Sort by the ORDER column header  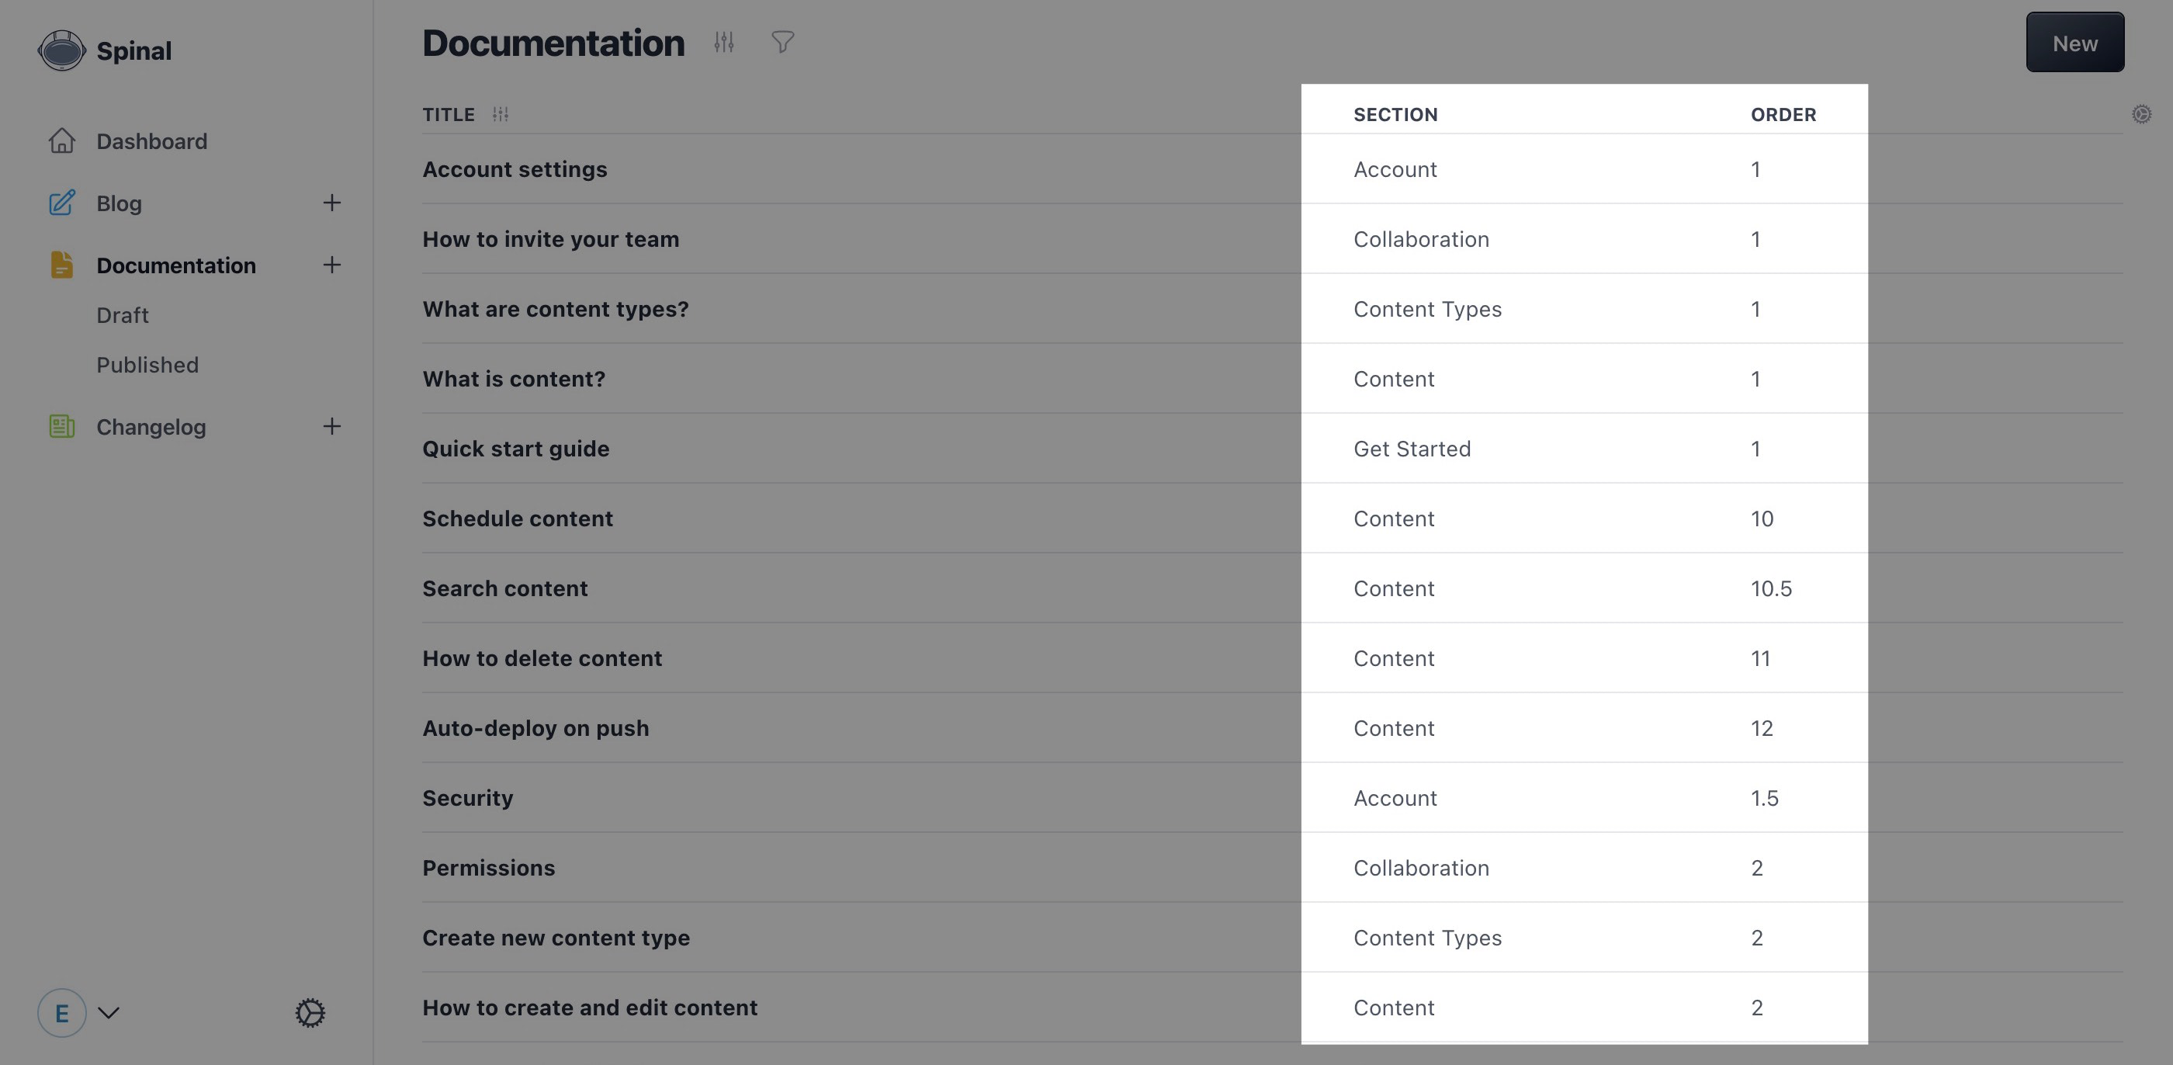tap(1783, 115)
